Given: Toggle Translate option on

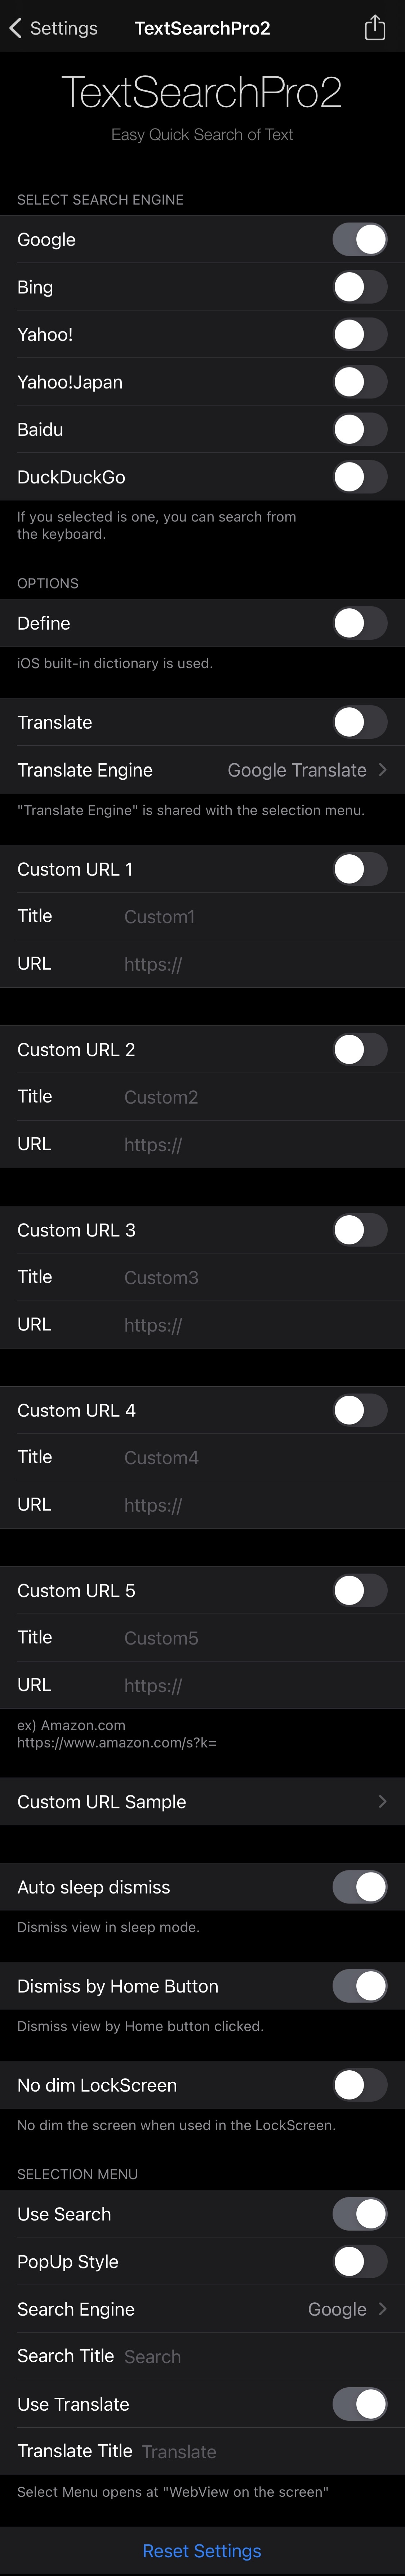Looking at the screenshot, I should (360, 722).
